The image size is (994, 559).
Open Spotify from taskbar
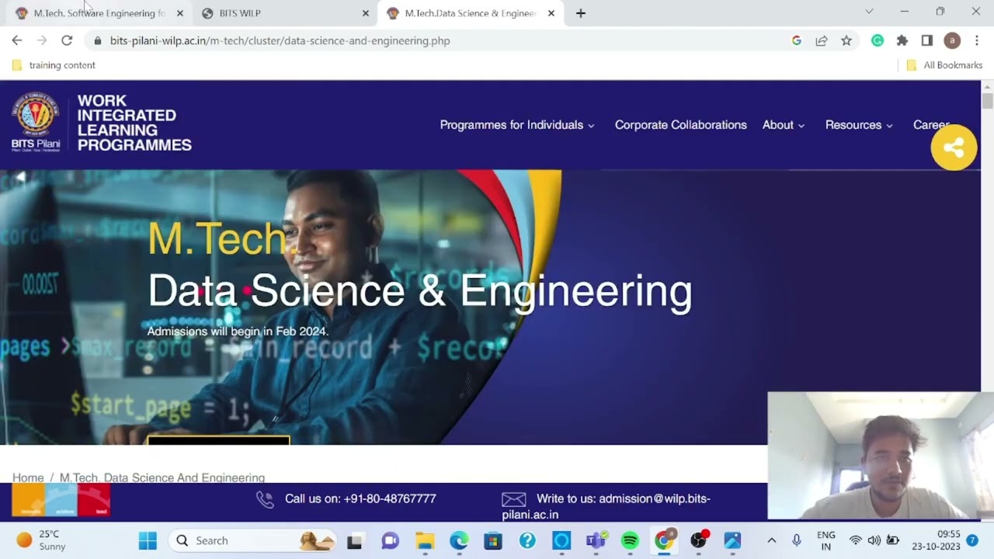click(x=630, y=540)
